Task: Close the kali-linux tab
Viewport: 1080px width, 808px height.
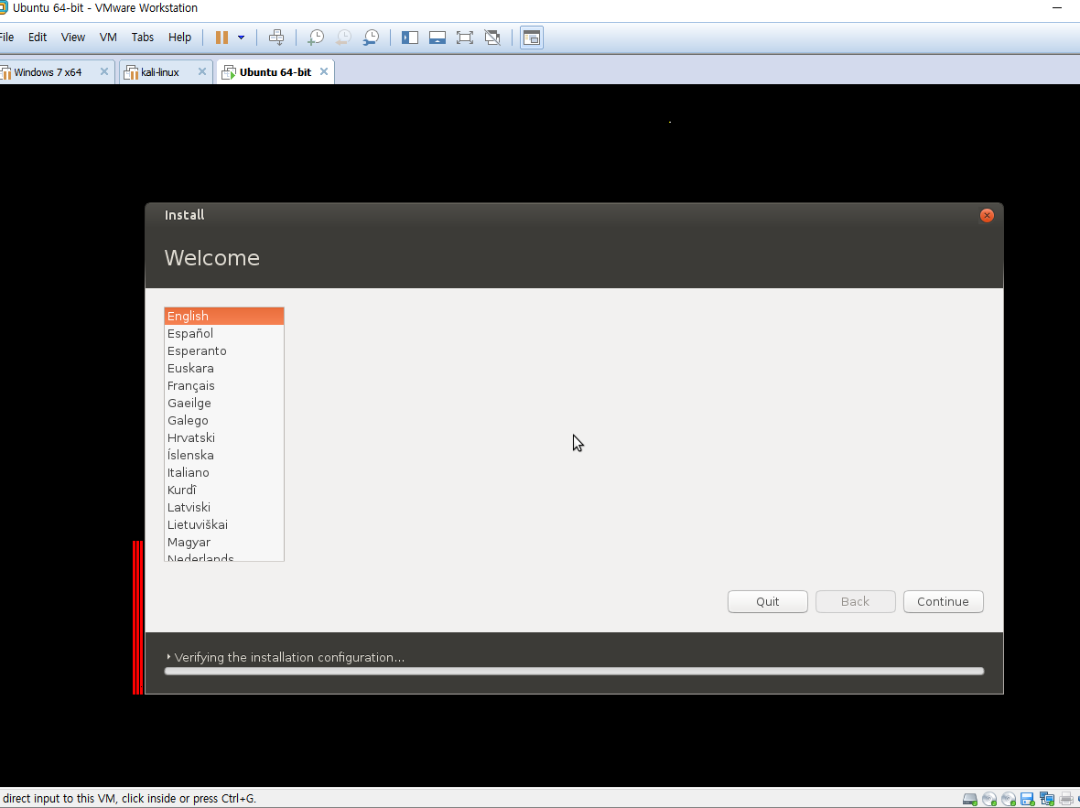Action: [201, 71]
